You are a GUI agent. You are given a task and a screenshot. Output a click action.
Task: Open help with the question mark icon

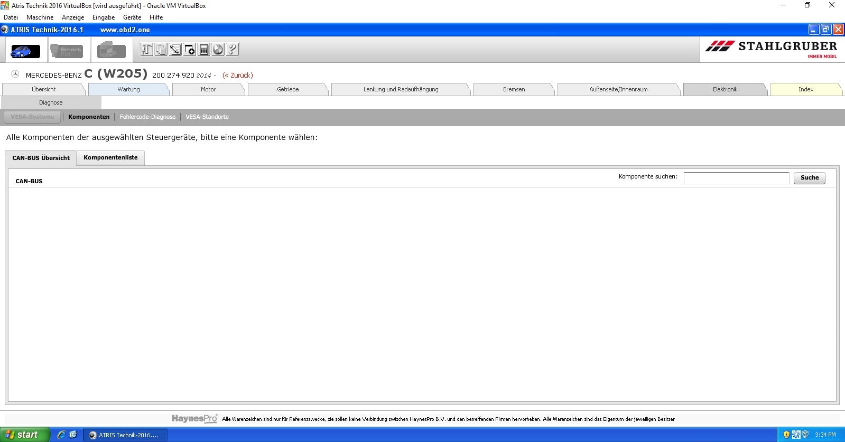tap(232, 50)
